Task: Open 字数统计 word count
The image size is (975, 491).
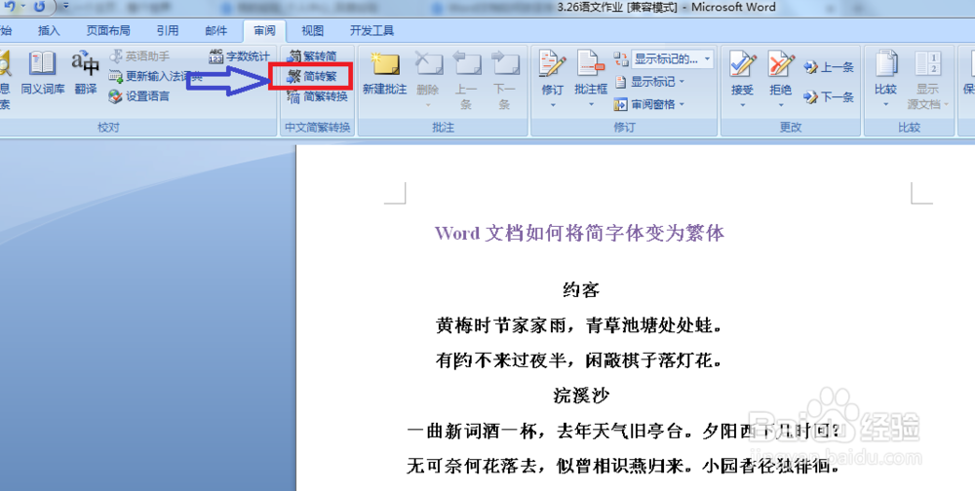Action: [x=239, y=57]
